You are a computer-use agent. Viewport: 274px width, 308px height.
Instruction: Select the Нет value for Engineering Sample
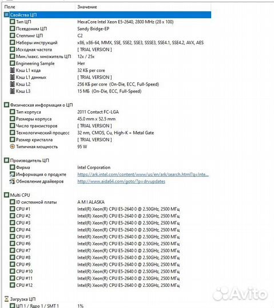(x=81, y=63)
